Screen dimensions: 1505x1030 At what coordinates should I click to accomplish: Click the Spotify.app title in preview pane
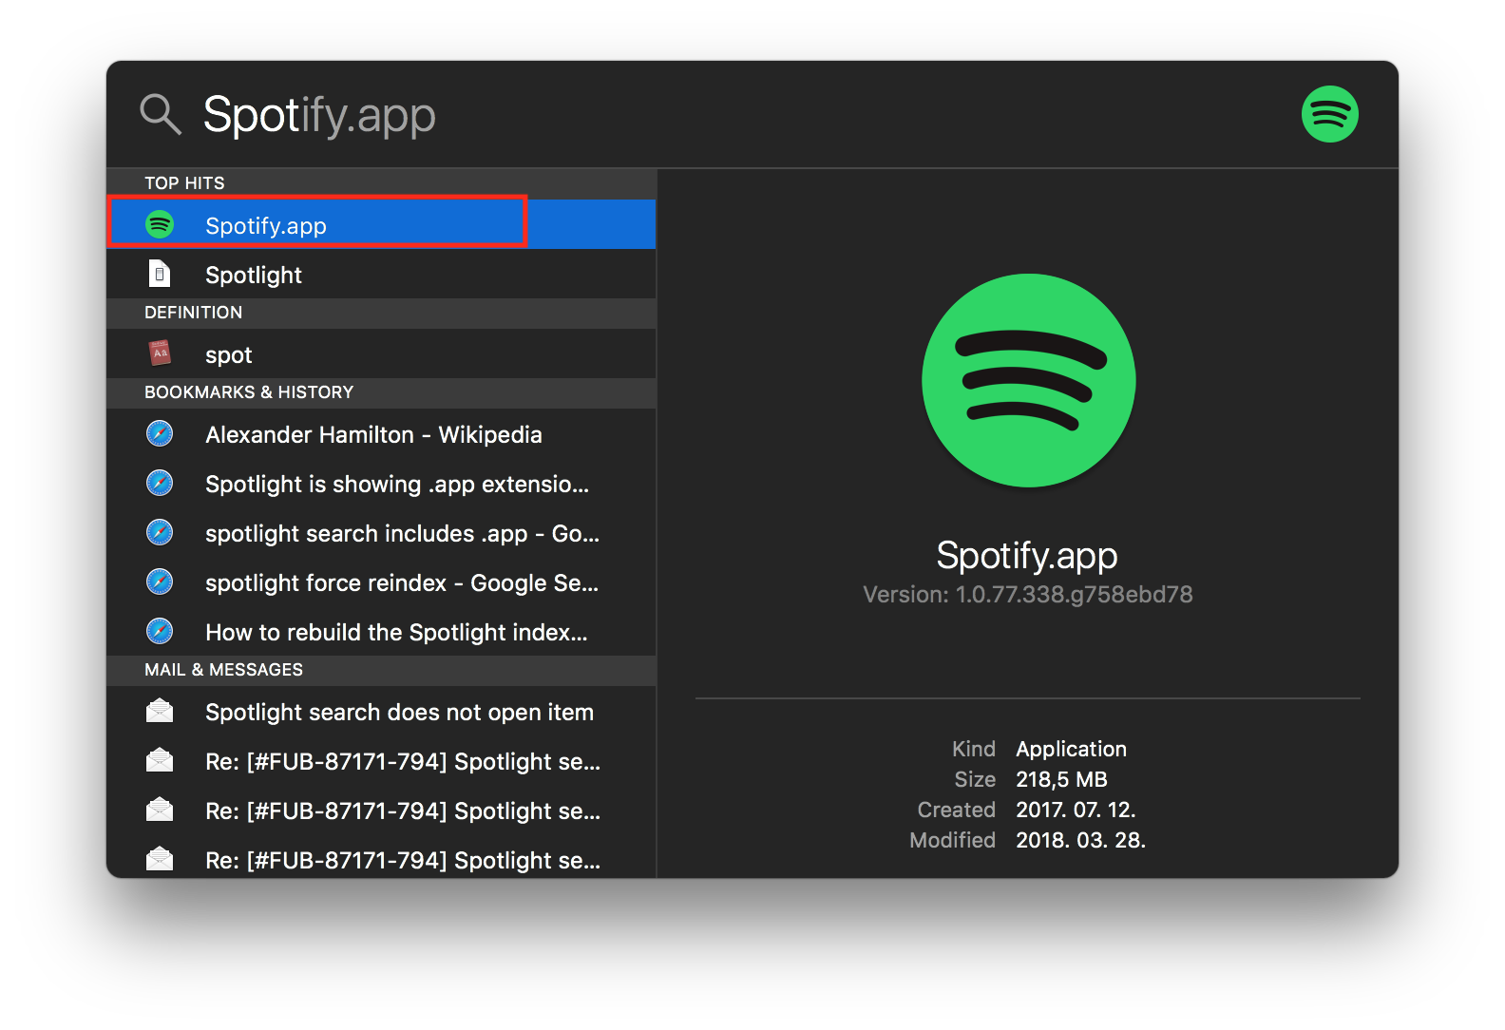1027,555
